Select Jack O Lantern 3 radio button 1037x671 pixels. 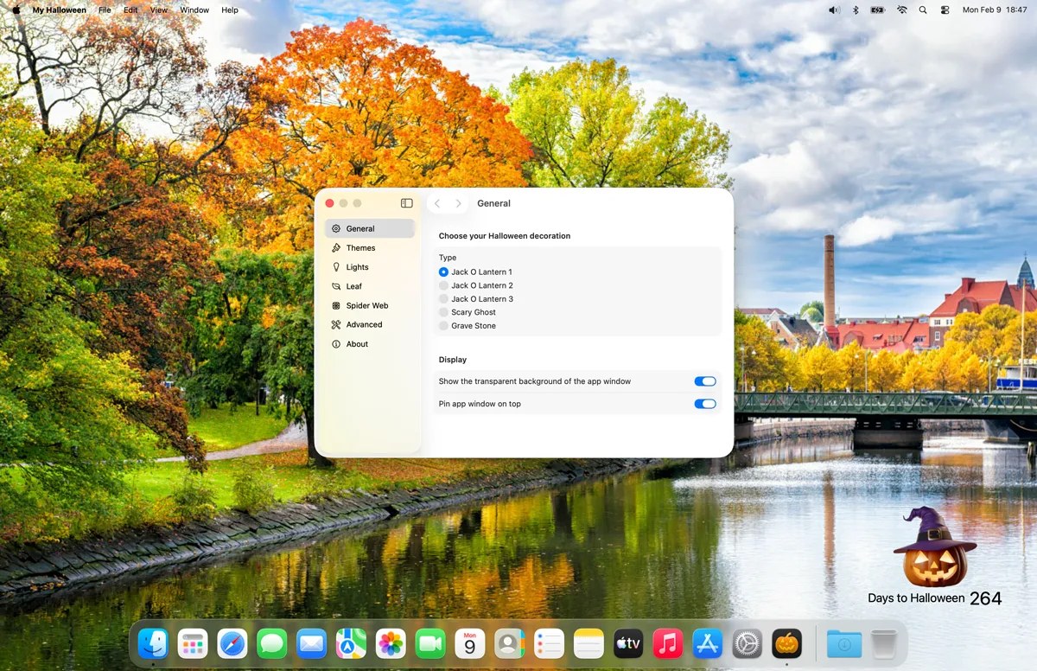pyautogui.click(x=443, y=299)
